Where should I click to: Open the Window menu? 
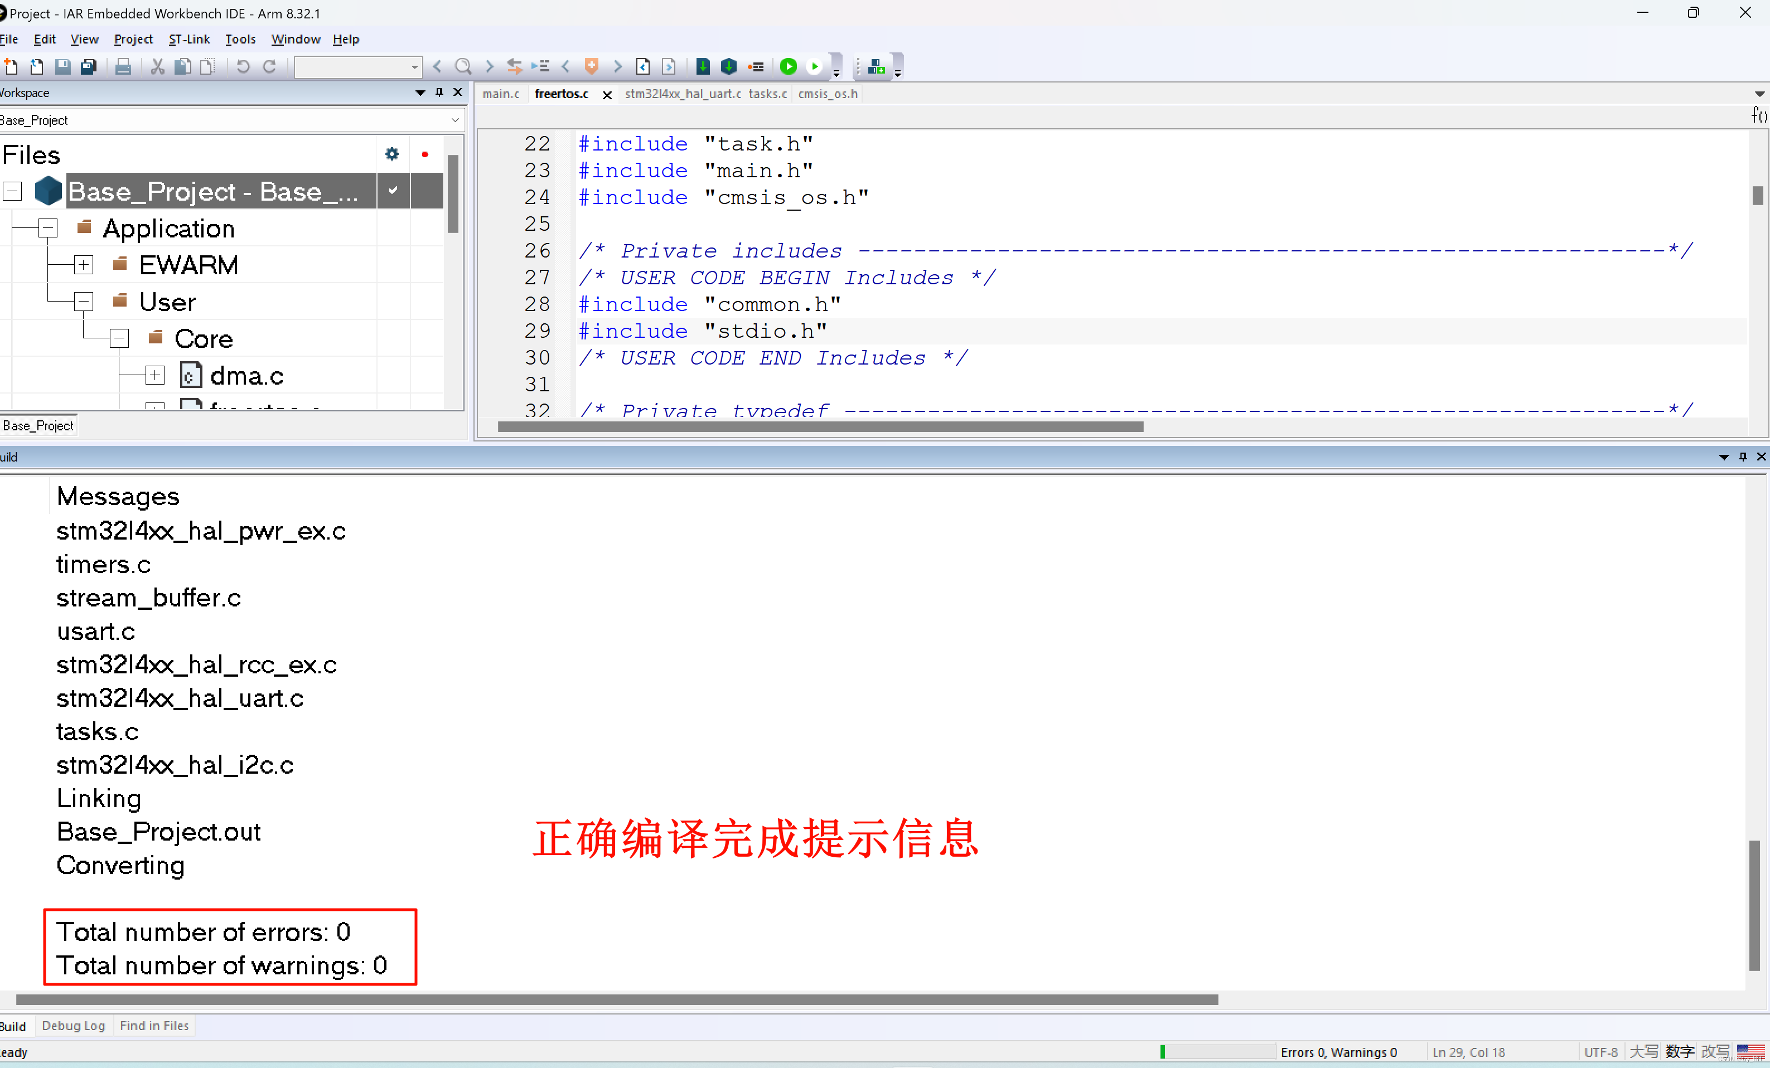tap(295, 39)
